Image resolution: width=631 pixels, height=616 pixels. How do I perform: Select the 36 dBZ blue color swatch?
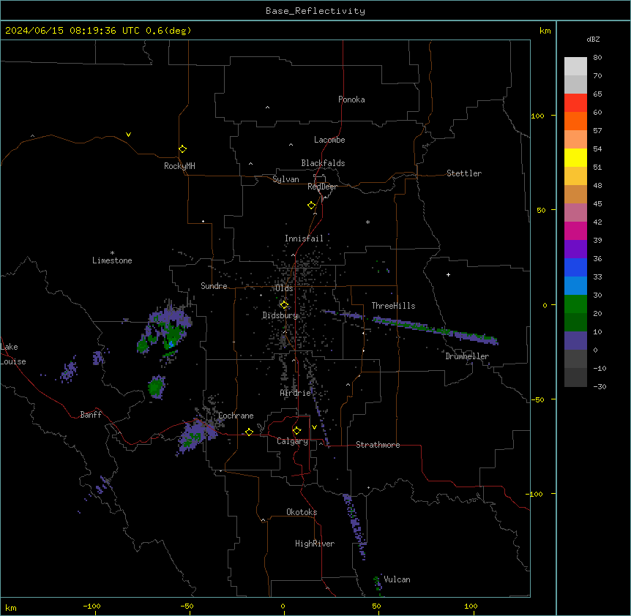point(575,267)
